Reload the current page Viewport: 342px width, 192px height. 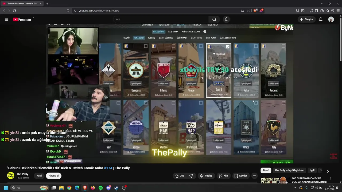click(14, 11)
